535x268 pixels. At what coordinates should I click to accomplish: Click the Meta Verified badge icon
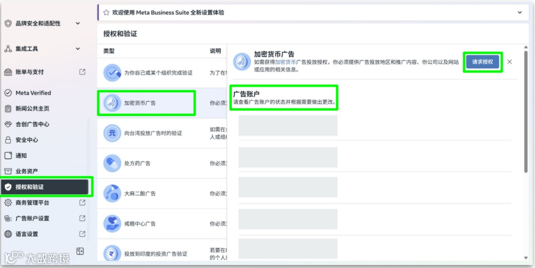click(8, 93)
